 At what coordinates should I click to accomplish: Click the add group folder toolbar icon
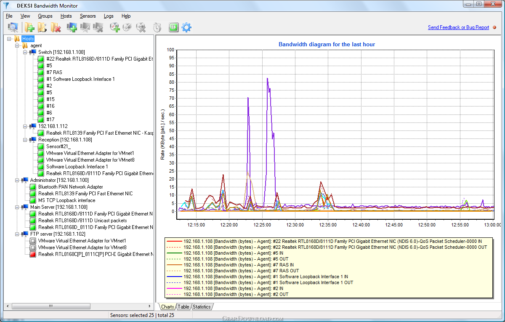click(x=29, y=27)
